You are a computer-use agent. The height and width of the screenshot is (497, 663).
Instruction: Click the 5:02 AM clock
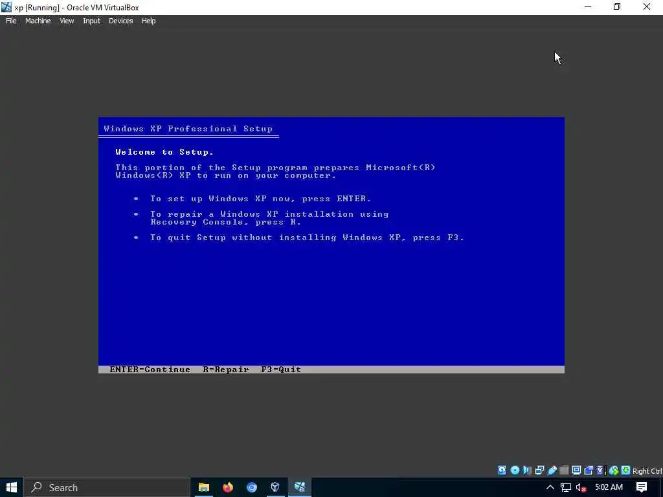(x=609, y=487)
